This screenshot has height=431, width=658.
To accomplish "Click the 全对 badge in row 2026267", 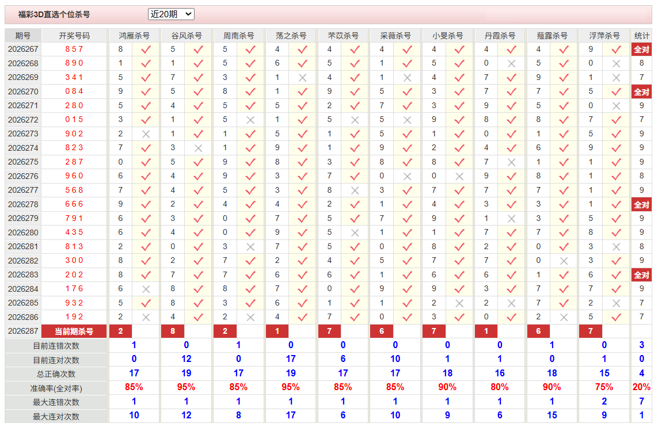I will coord(642,49).
